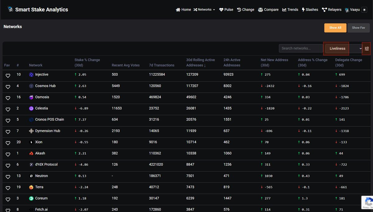The width and height of the screenshot is (373, 212).
Task: Open the Relayers page
Action: (332, 10)
